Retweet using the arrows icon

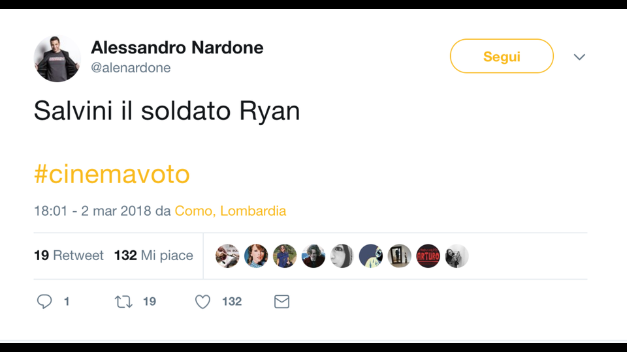tap(123, 301)
